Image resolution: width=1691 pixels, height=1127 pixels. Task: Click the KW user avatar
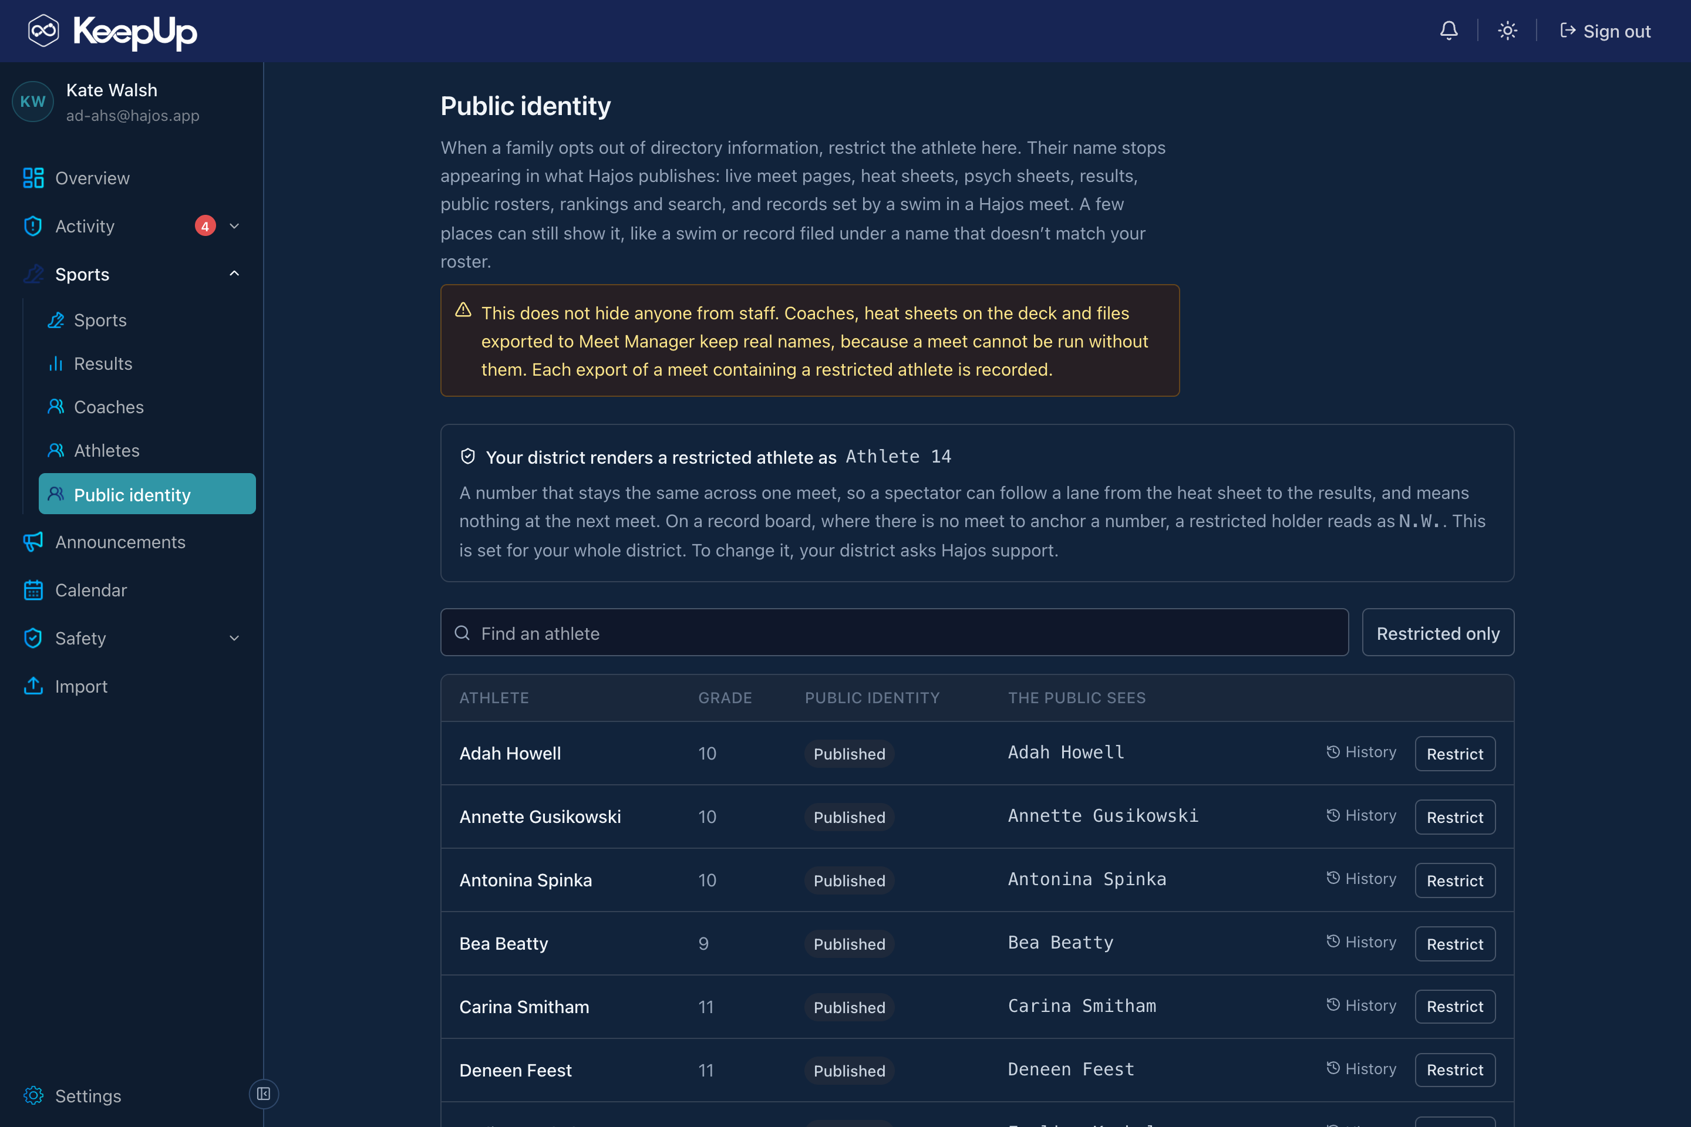coord(32,102)
